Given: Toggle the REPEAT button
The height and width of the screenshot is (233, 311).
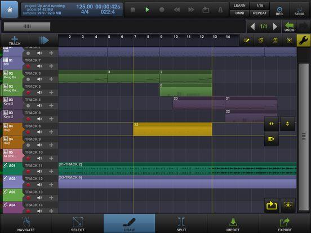Looking at the screenshot, I should [x=259, y=13].
